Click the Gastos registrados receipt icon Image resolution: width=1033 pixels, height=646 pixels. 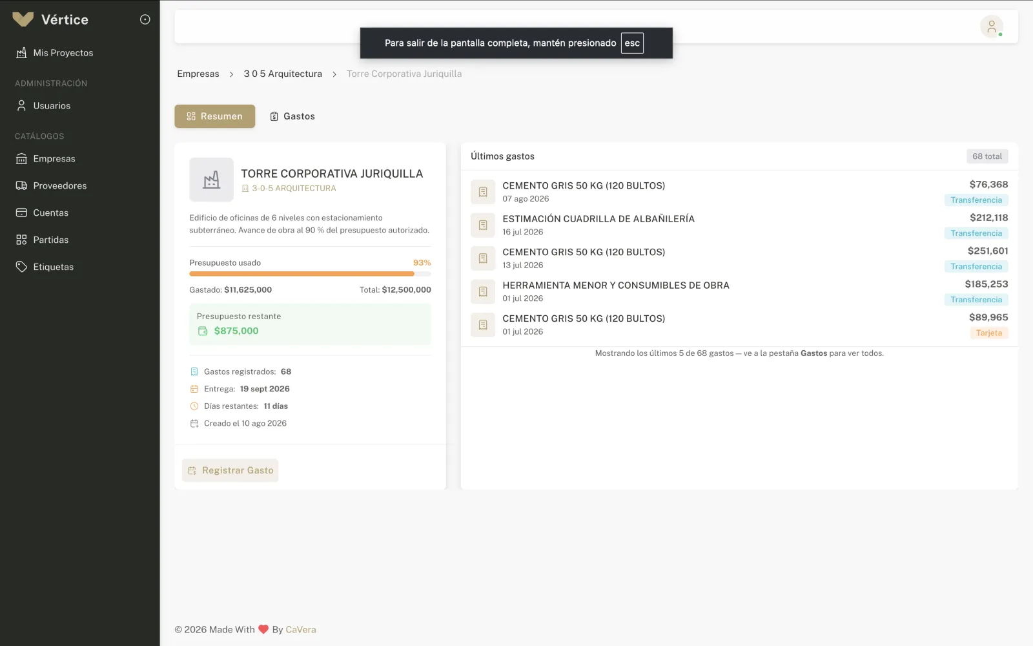[x=194, y=371]
